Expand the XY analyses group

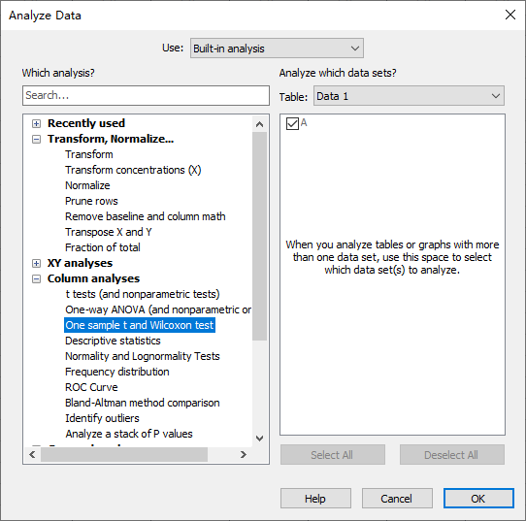[x=36, y=264]
